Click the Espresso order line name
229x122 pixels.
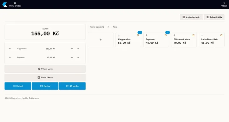(x=21, y=58)
